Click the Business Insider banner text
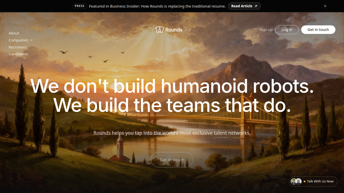 tap(157, 6)
